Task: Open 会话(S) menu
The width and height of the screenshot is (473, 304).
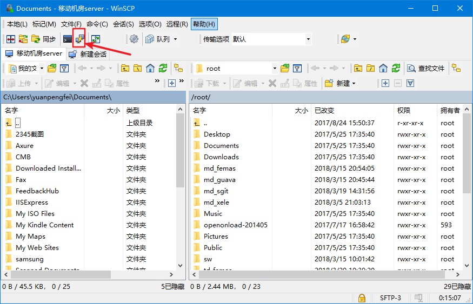Action: pyautogui.click(x=123, y=24)
